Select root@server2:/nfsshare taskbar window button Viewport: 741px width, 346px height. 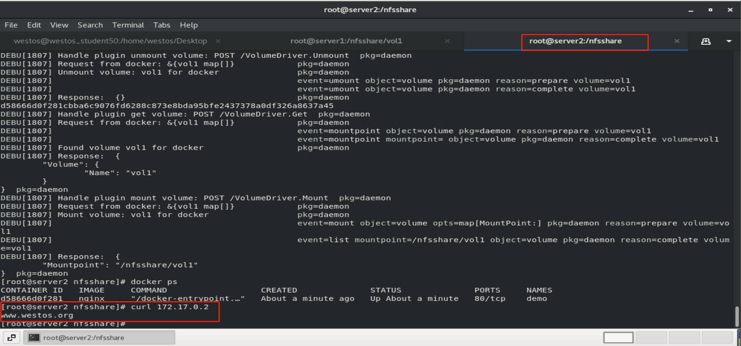coord(99,338)
